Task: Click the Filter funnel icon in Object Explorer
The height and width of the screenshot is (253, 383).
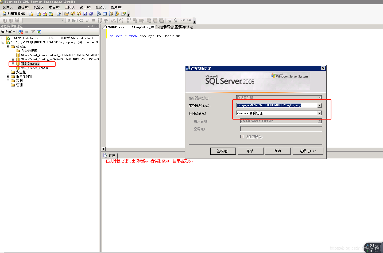Action: [33, 32]
